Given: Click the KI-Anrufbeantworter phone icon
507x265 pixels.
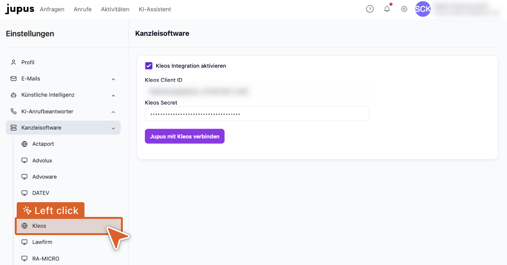Looking at the screenshot, I should (14, 111).
